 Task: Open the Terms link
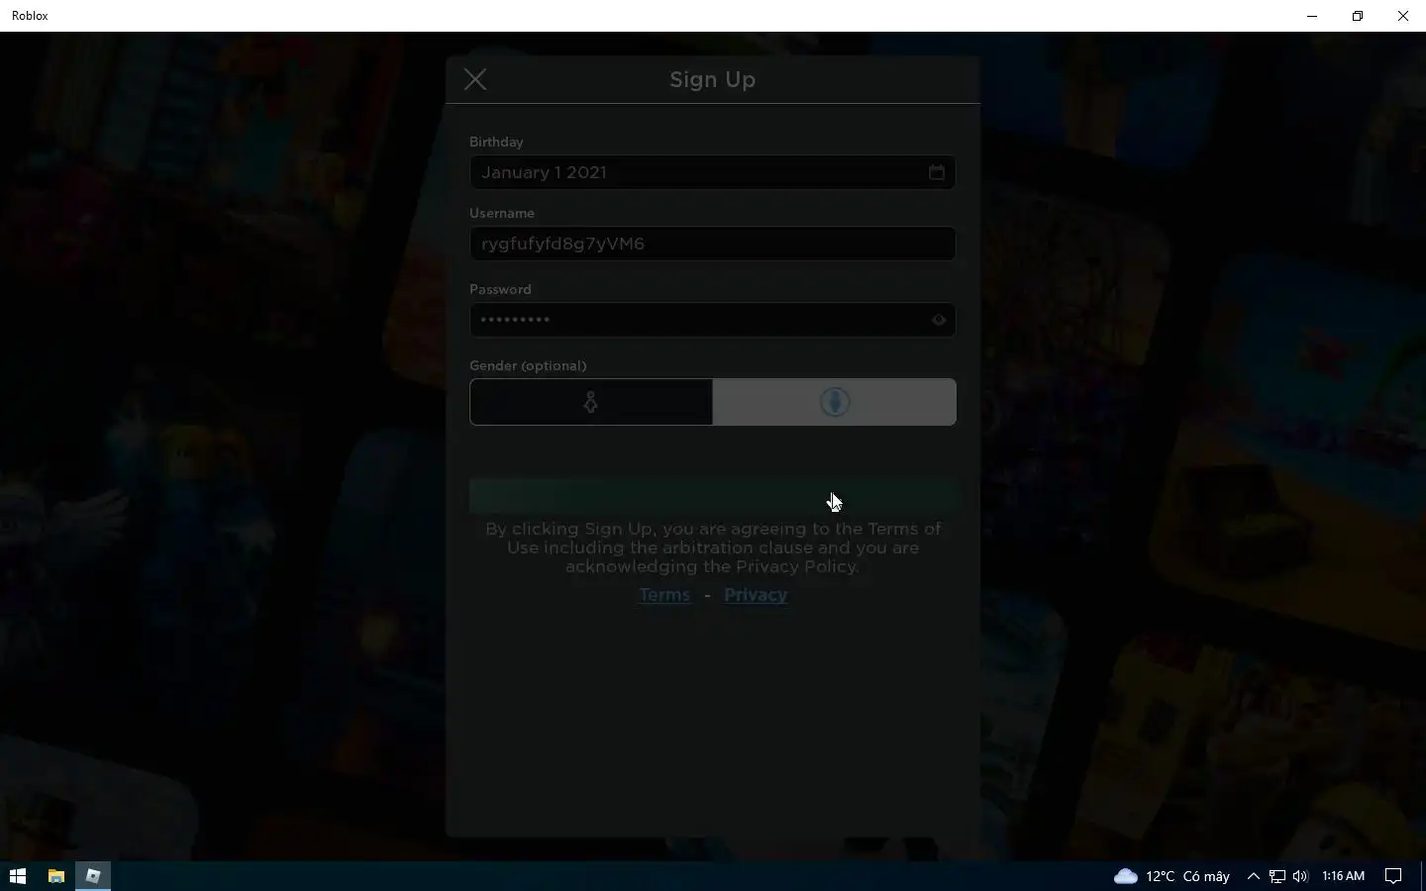point(664,595)
